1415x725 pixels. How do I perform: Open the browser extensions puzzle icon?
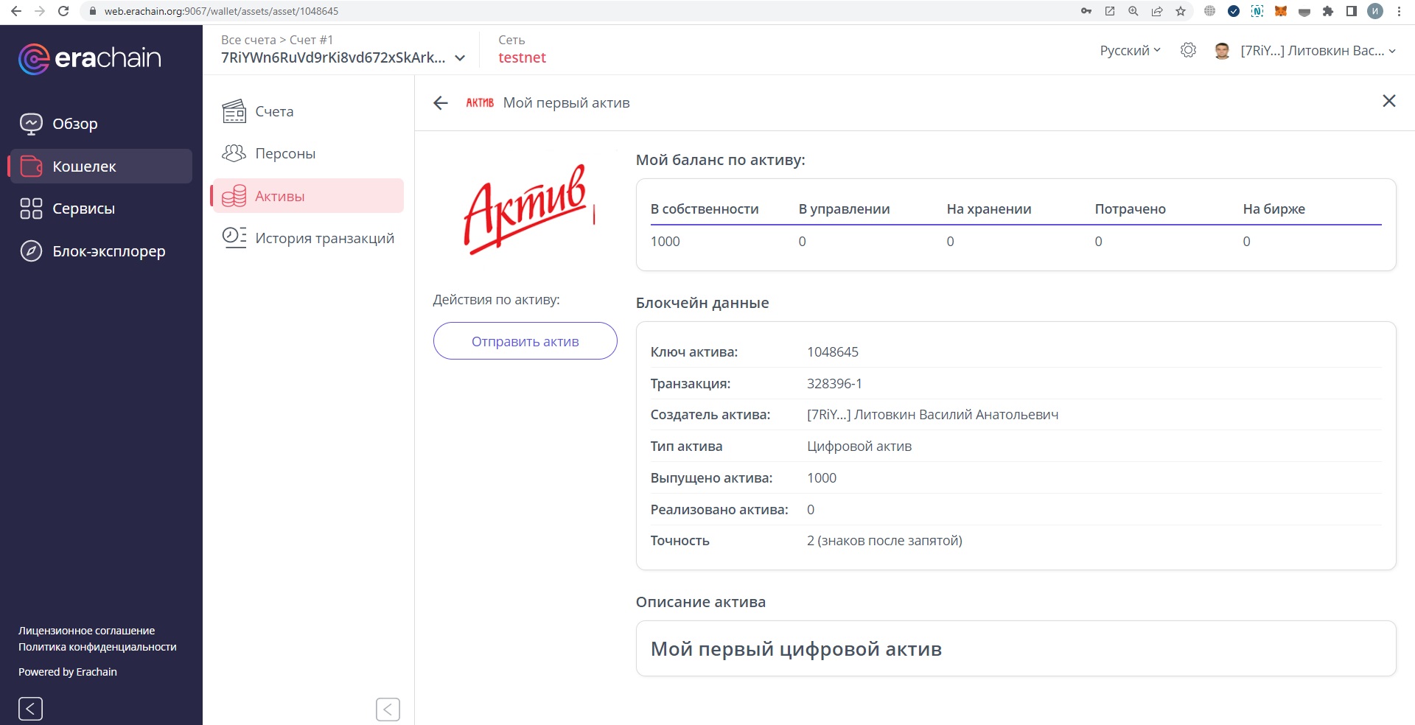point(1328,11)
